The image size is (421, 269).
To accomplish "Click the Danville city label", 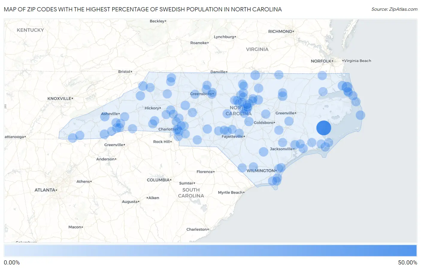I will click(x=218, y=72).
